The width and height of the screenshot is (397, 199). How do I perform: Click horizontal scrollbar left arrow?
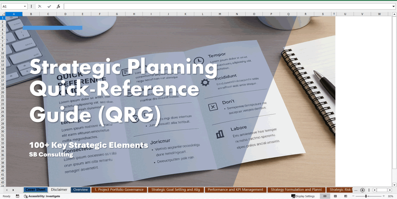(375, 190)
